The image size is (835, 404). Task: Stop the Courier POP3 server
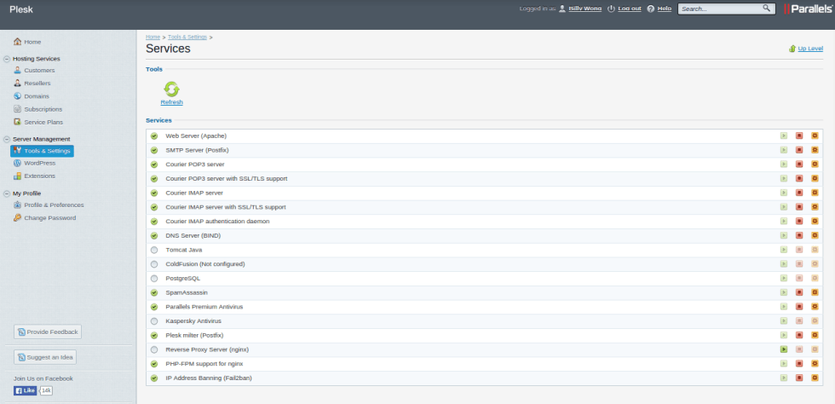coord(799,164)
